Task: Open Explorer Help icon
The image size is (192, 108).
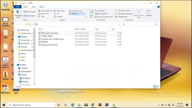Action: point(158,7)
